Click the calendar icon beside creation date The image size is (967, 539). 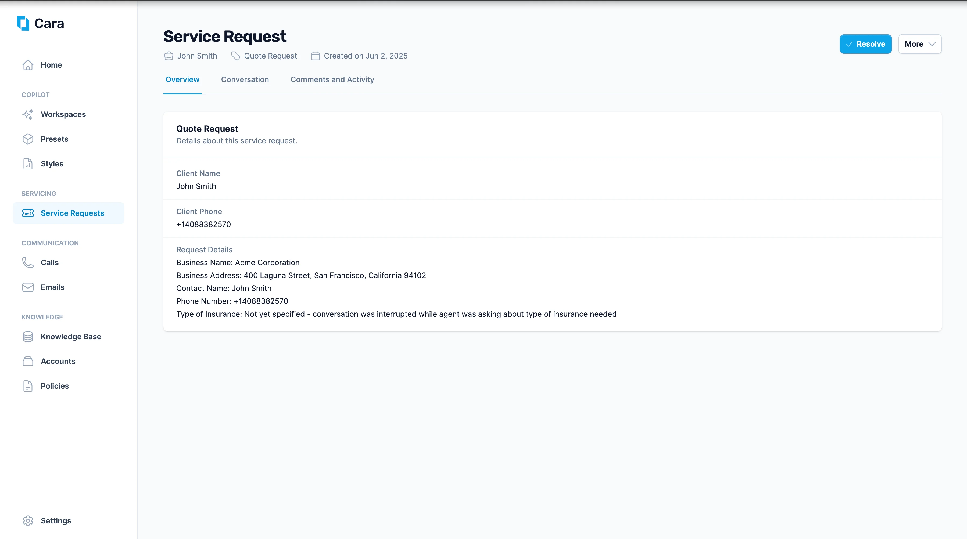(x=315, y=56)
